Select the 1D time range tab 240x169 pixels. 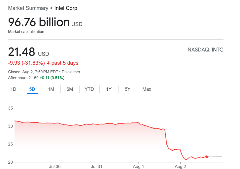pos(14,89)
